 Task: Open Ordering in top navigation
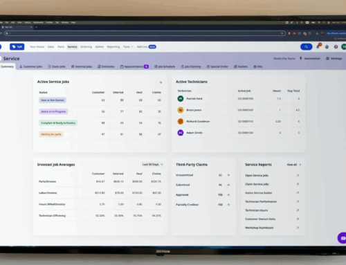(86, 47)
